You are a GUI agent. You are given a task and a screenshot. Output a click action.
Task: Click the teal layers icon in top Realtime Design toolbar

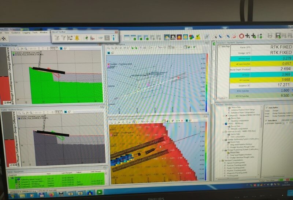pos(61,49)
